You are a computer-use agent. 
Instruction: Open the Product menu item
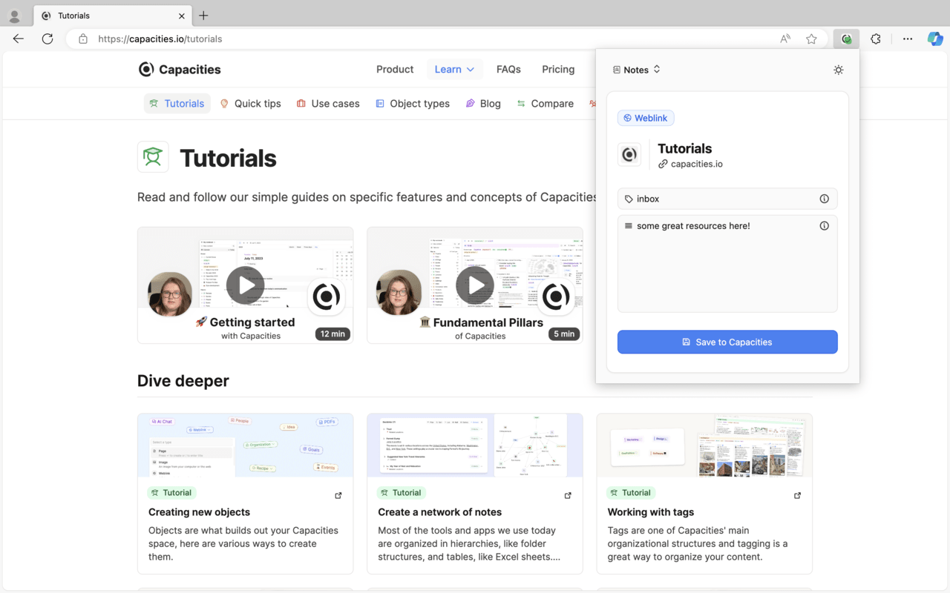tap(395, 70)
